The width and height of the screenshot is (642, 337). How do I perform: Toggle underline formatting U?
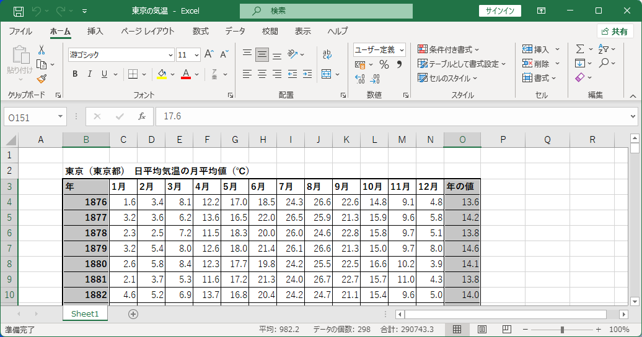[x=104, y=74]
